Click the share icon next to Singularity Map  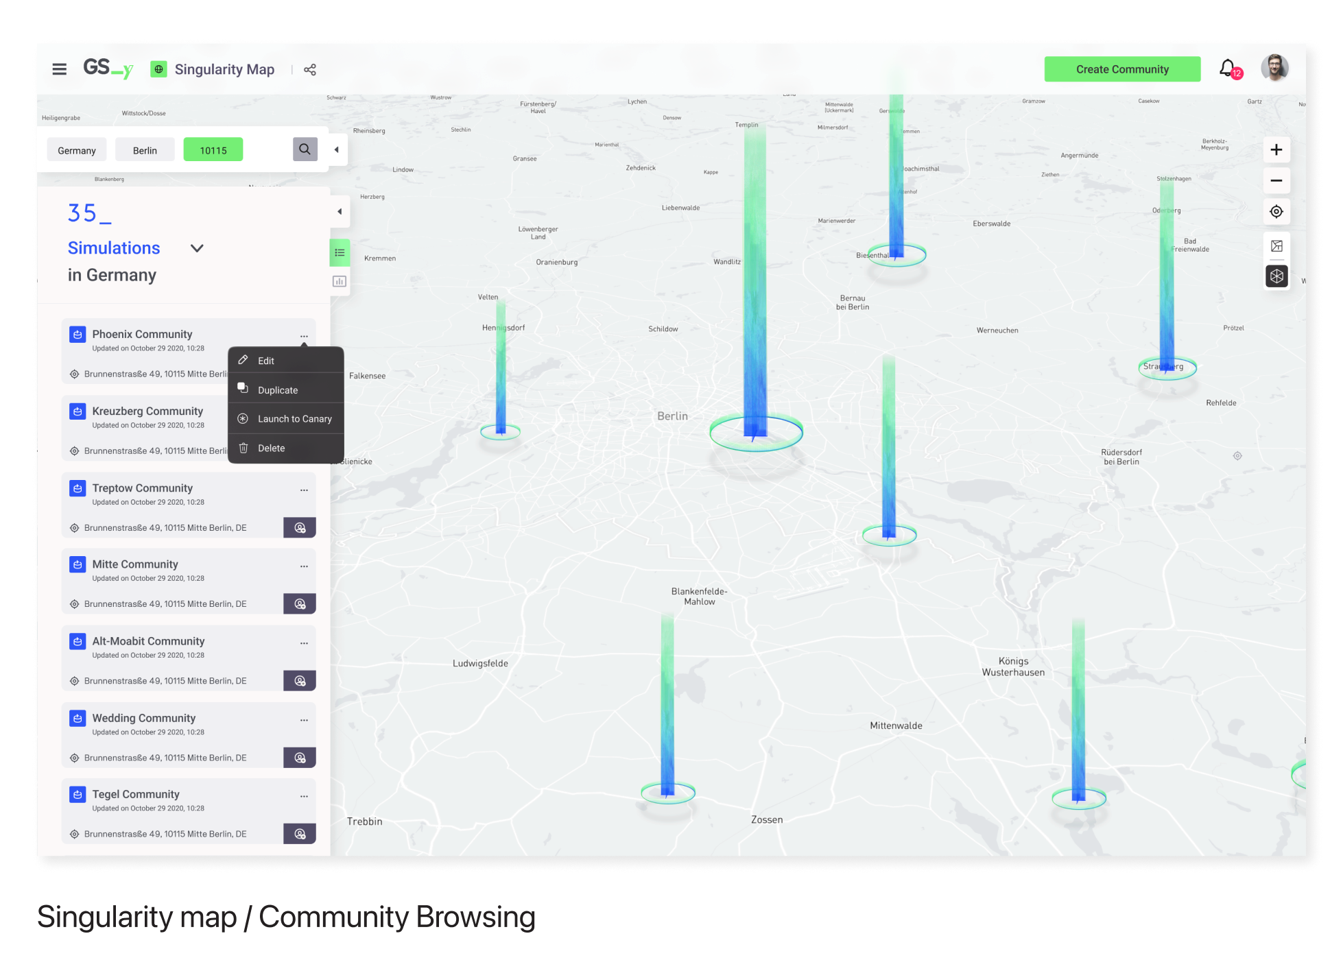pos(310,70)
